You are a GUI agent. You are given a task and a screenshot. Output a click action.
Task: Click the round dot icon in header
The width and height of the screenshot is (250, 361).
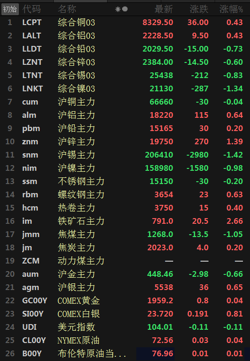tap(125, 9)
